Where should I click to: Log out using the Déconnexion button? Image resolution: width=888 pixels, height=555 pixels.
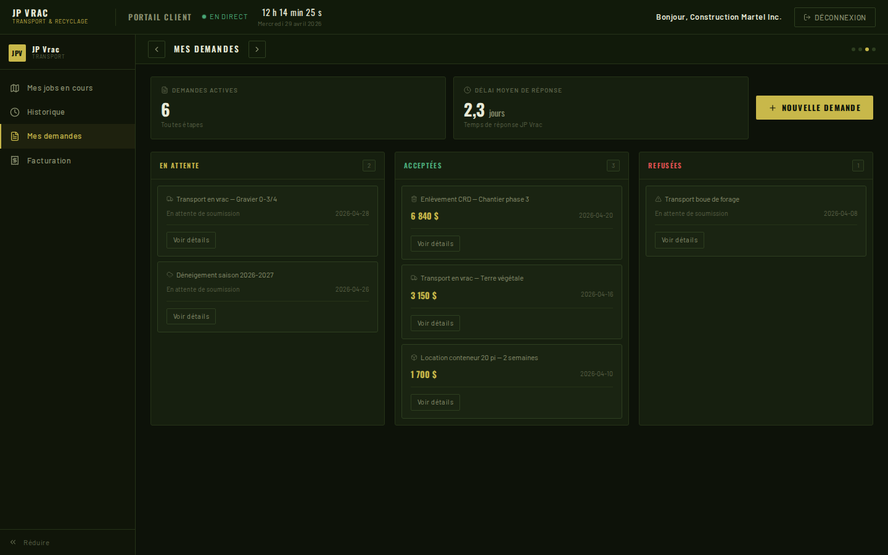[834, 17]
